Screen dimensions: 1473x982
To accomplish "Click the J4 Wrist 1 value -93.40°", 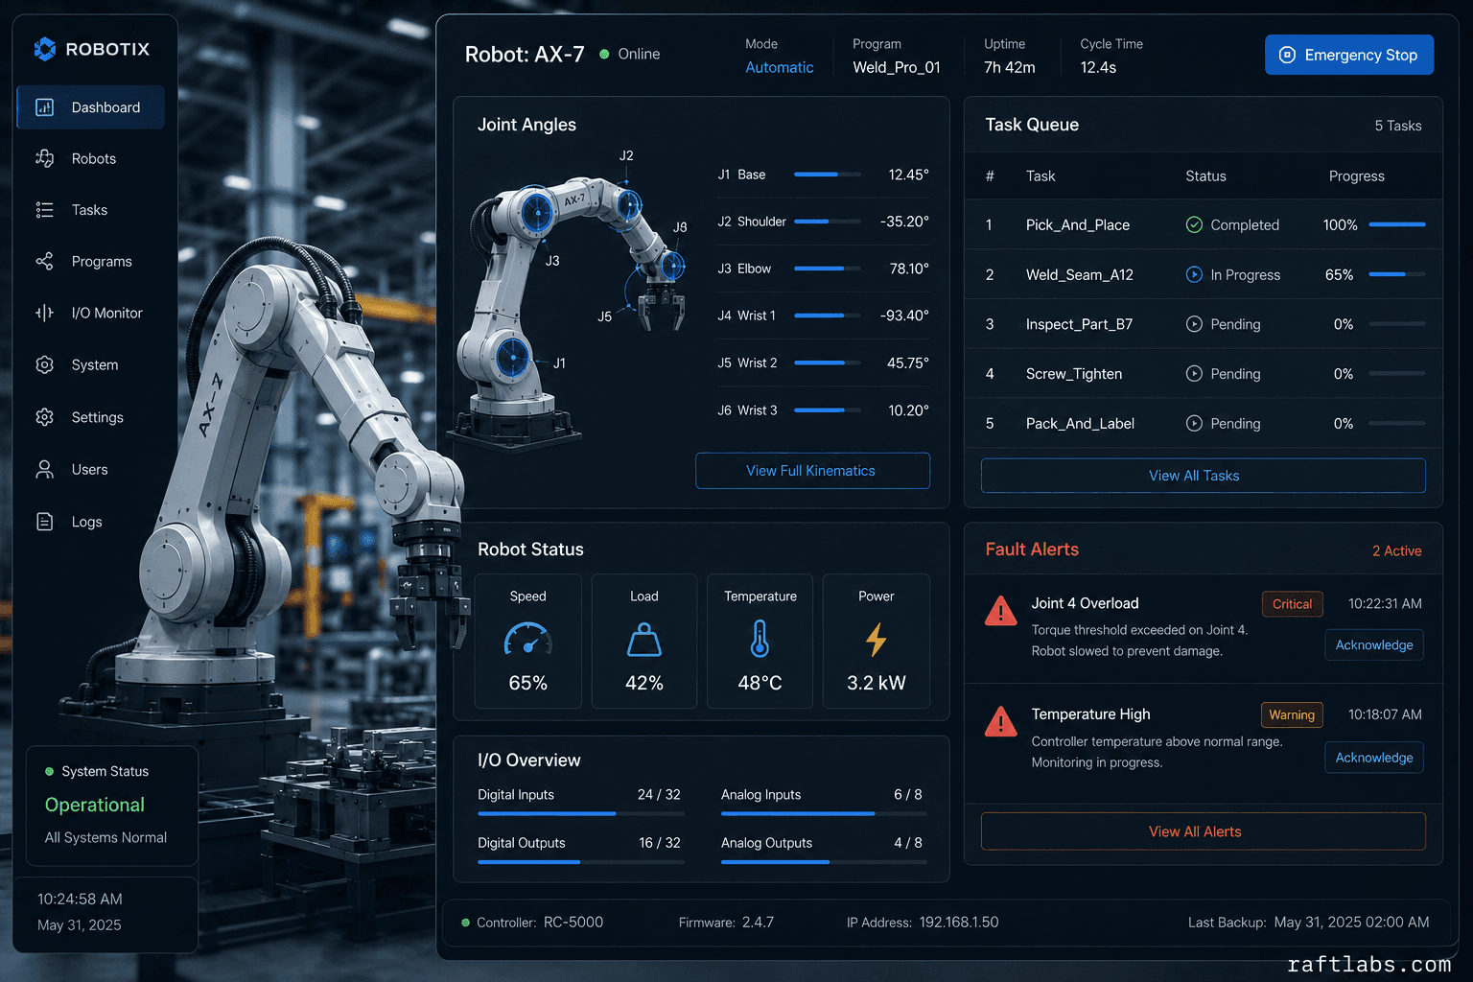I will click(904, 316).
